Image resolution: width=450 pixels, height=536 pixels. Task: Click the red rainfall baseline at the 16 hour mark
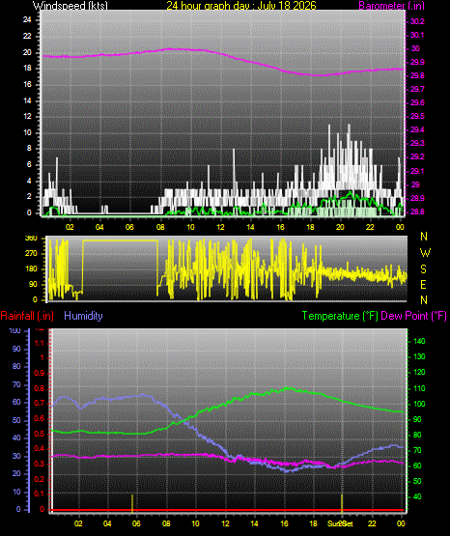tap(284, 510)
